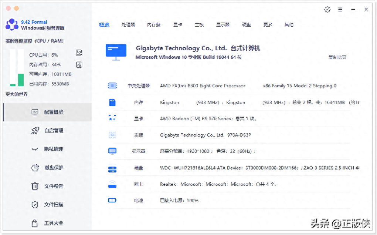Screen dimensions: 377x235
Task: Open the hamburger menu in titlebar
Action: tap(340, 10)
